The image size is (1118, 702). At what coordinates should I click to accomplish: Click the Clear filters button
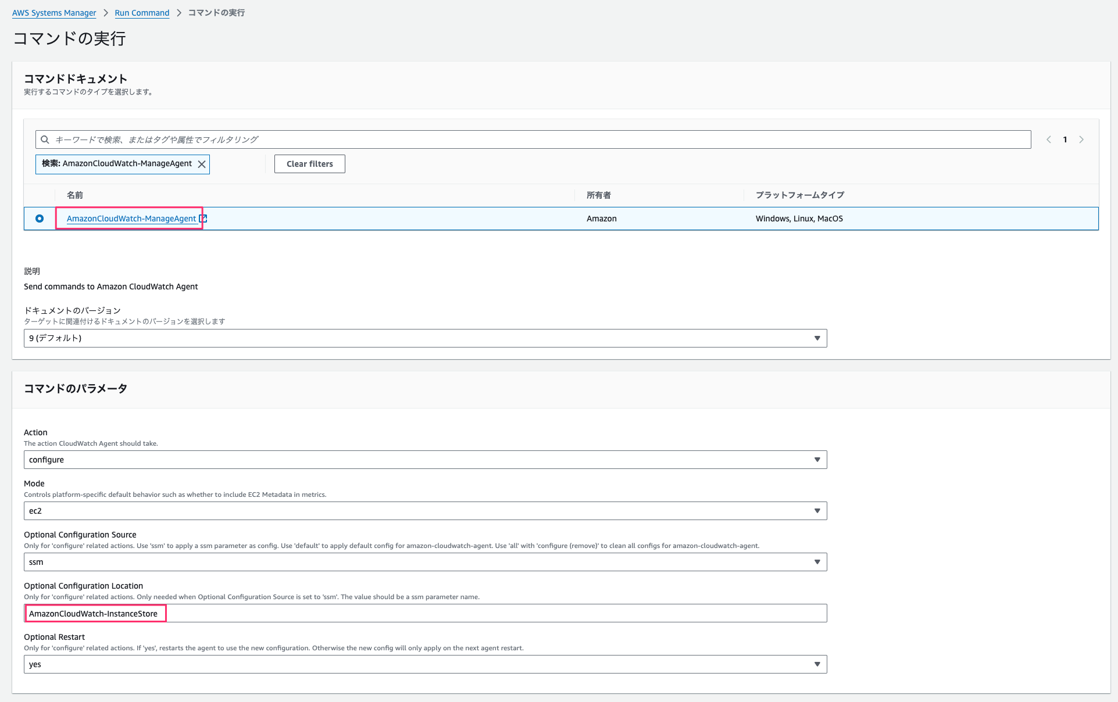tap(310, 164)
